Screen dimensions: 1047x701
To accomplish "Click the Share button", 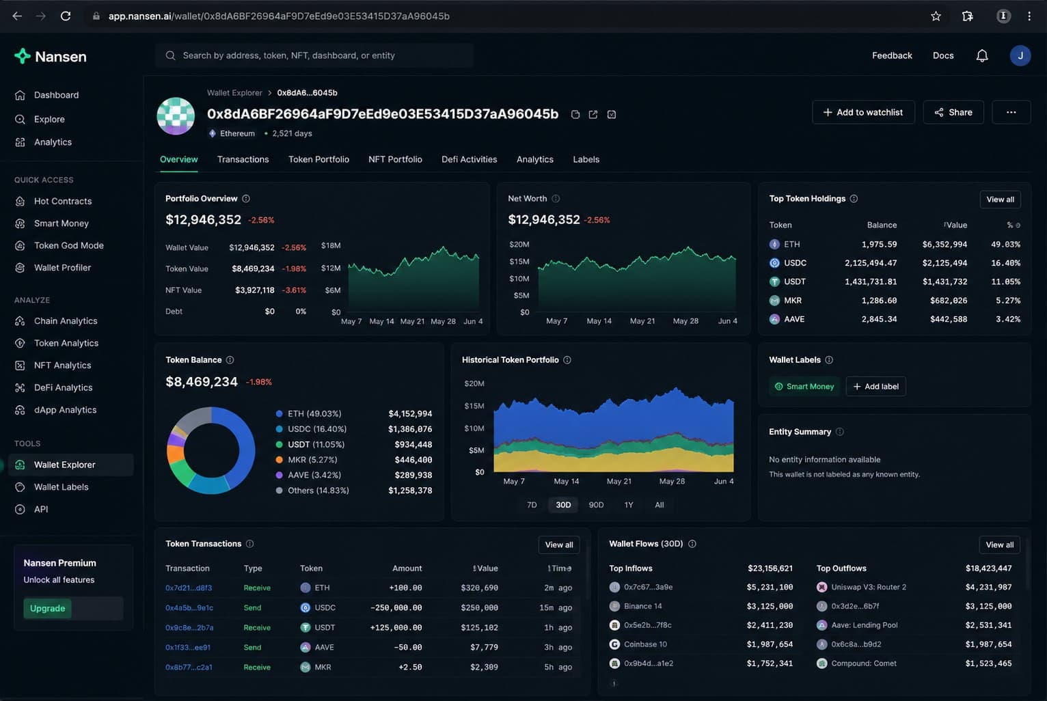I will (x=953, y=112).
